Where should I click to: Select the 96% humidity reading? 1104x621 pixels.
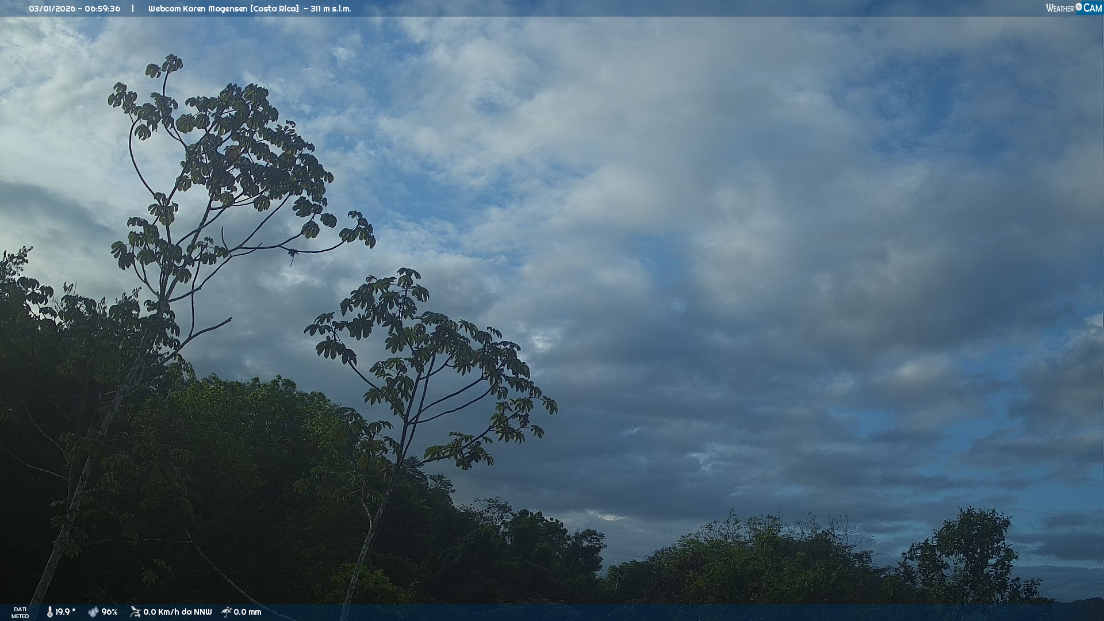point(109,612)
